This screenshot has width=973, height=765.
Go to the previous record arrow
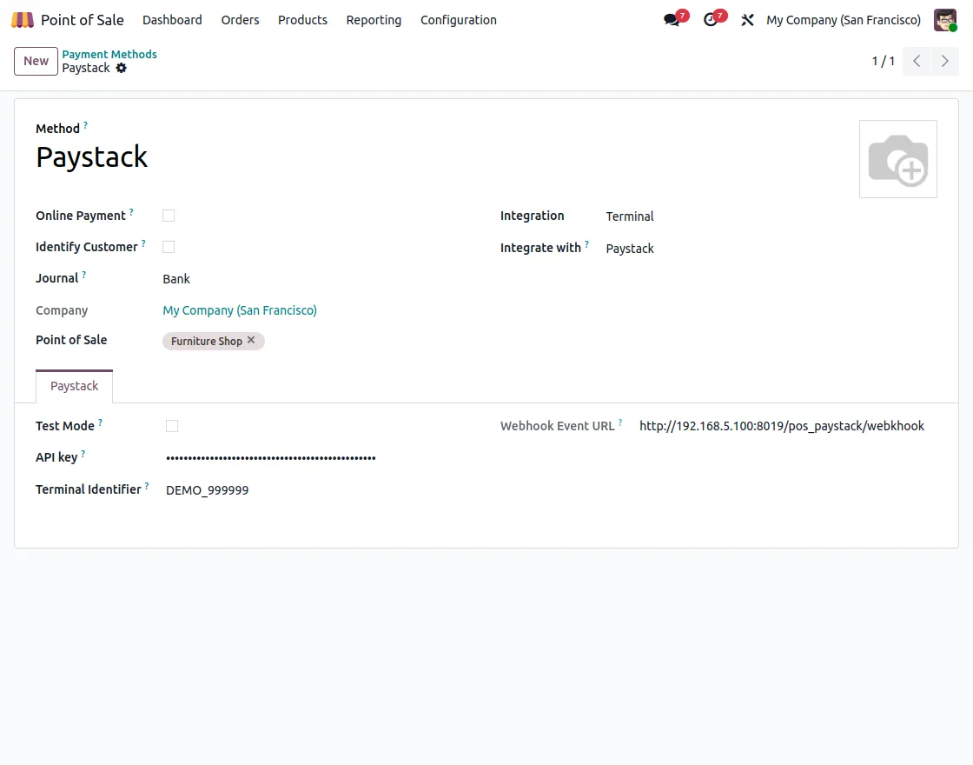point(917,61)
